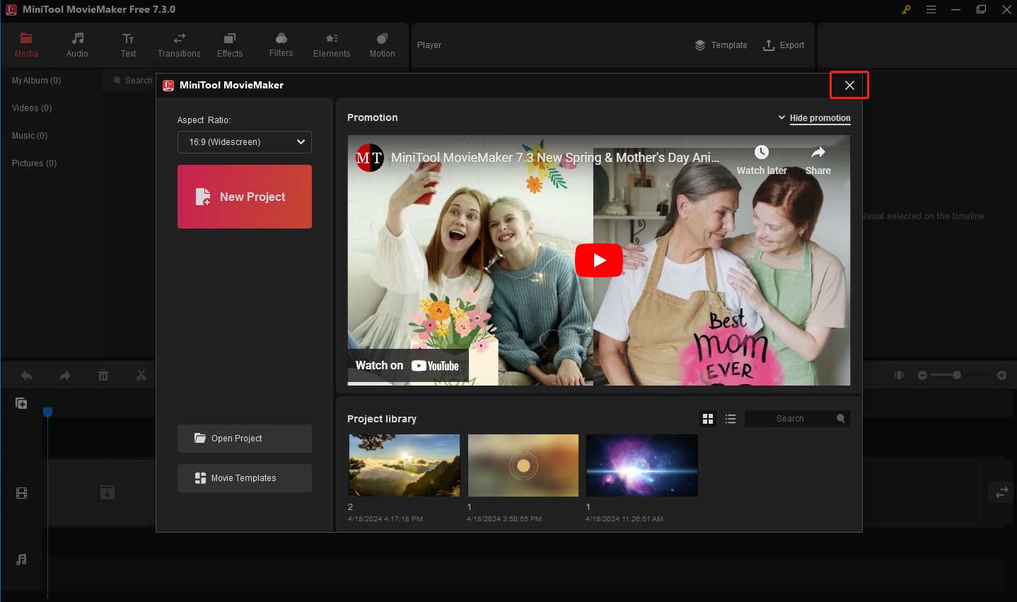Click the Split scissors icon
The image size is (1017, 602).
(141, 376)
